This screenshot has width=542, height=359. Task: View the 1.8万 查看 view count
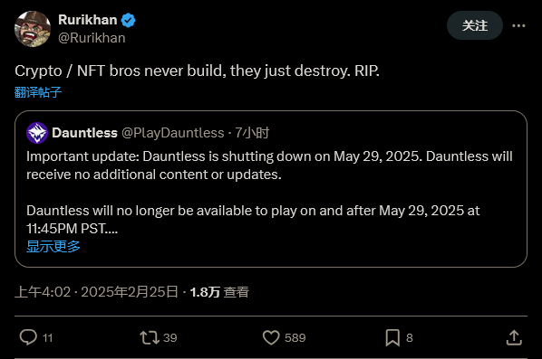219,292
